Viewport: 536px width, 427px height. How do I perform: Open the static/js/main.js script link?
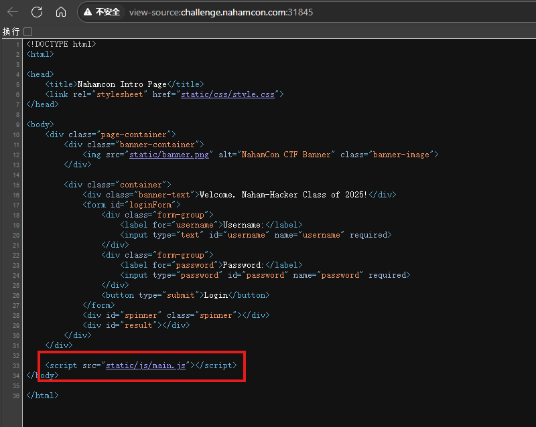(x=145, y=365)
